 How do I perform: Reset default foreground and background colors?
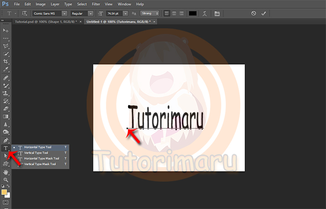tap(3, 186)
